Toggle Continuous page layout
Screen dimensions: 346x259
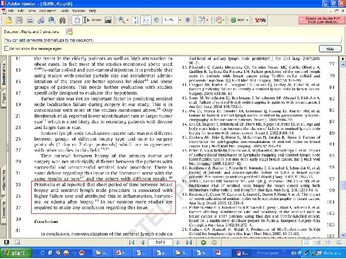318,243
